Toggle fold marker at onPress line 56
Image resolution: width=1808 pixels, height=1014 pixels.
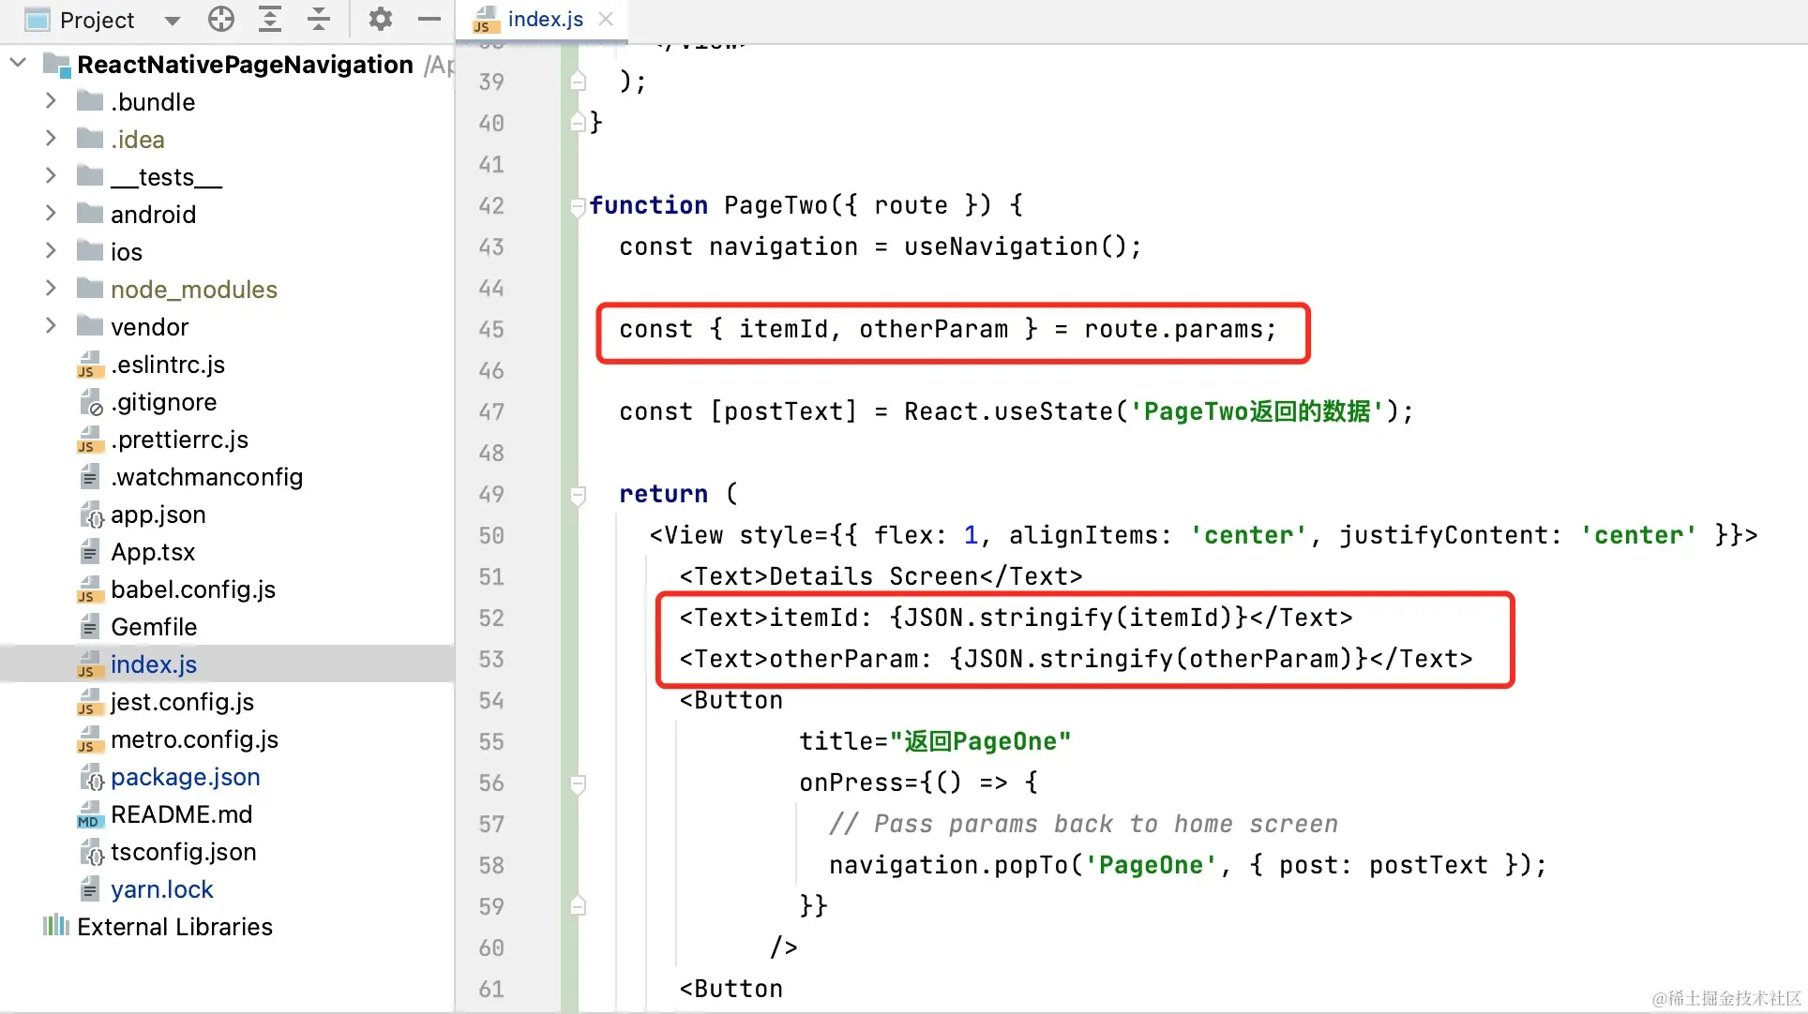pos(578,783)
